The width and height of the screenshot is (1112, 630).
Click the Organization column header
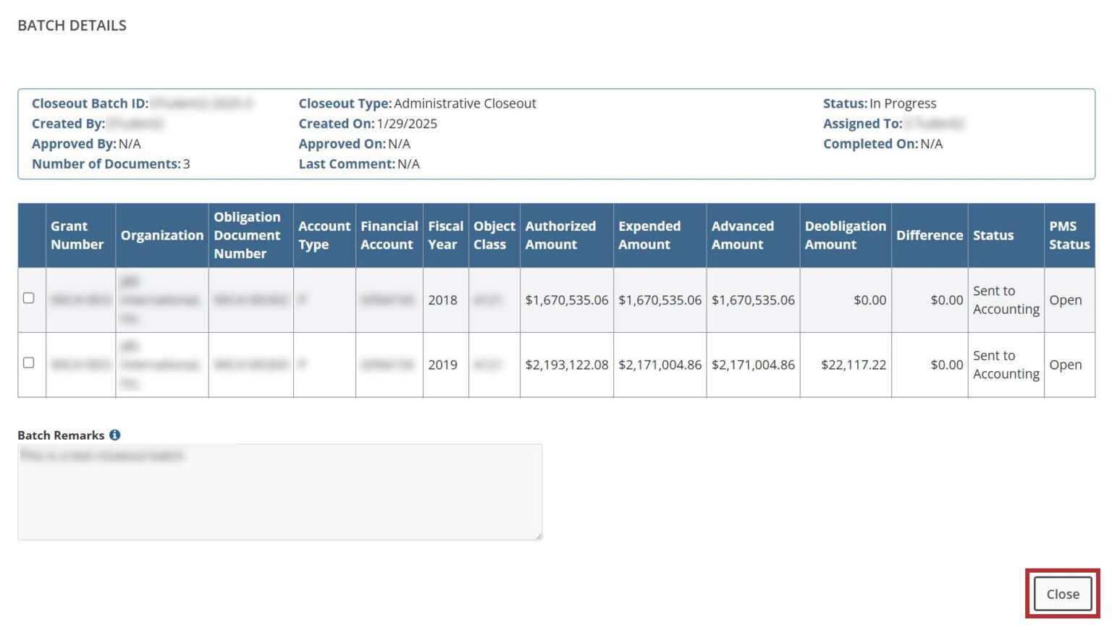point(162,235)
